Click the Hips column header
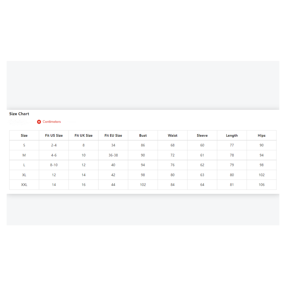This screenshot has width=286, height=286. pos(261,135)
